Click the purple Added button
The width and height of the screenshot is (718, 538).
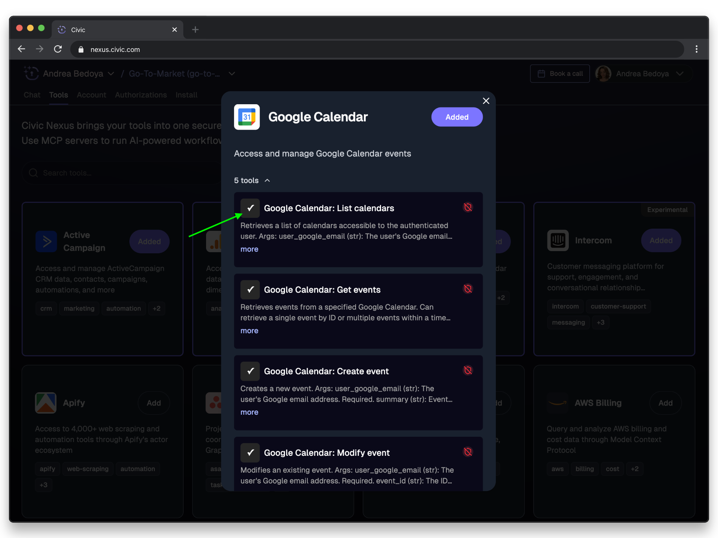click(x=457, y=117)
